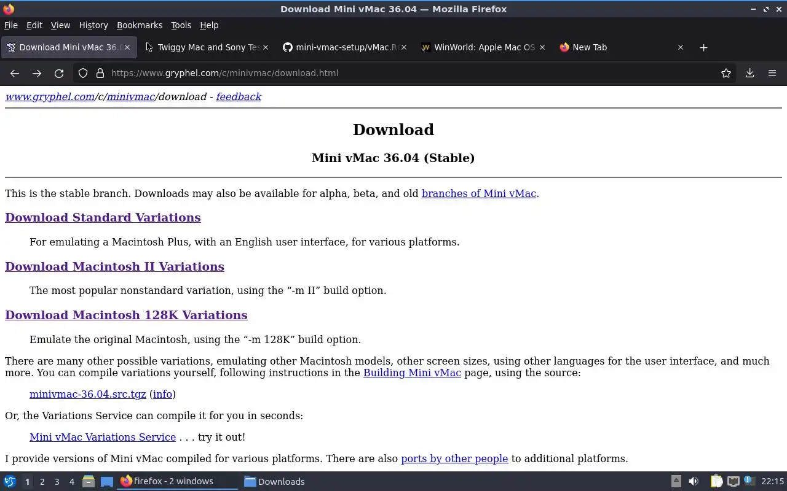The height and width of the screenshot is (491, 787).
Task: Close the WinWorld Apple Mac OS tab
Action: pyautogui.click(x=542, y=47)
